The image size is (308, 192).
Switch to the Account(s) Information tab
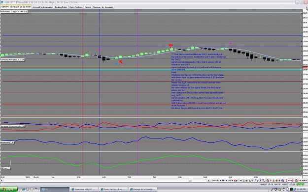(42, 7)
